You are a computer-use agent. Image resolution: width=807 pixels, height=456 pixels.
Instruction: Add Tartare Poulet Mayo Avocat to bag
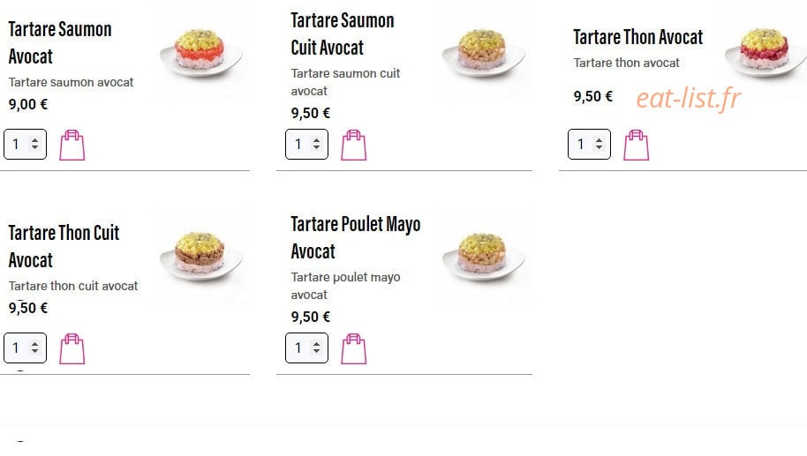(354, 349)
